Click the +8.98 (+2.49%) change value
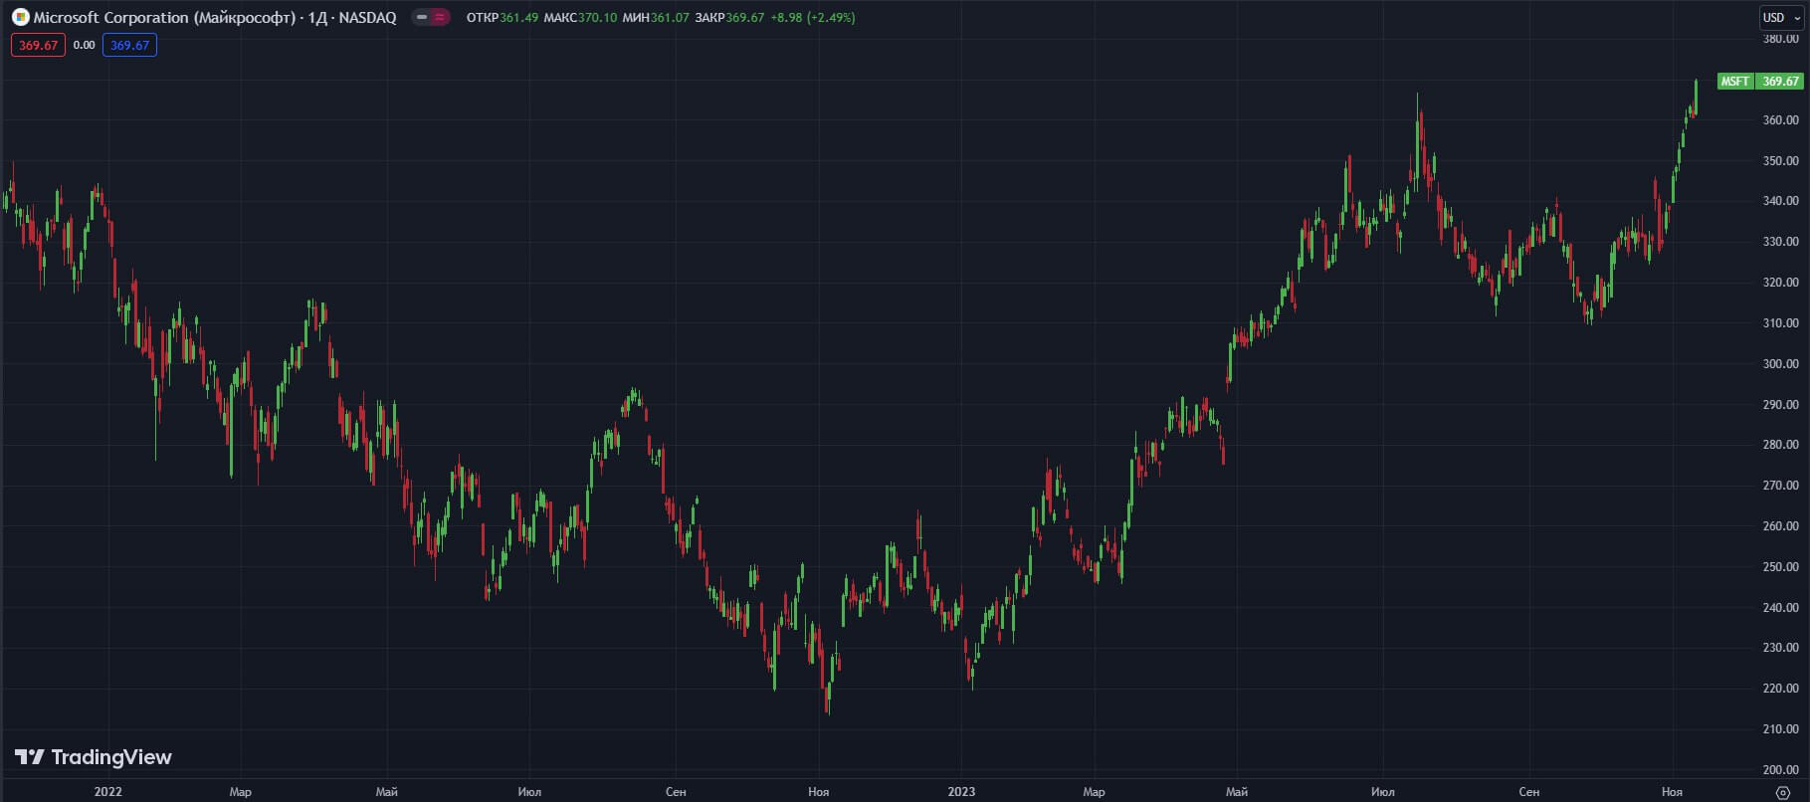Screen dimensions: 1810x802 [813, 17]
